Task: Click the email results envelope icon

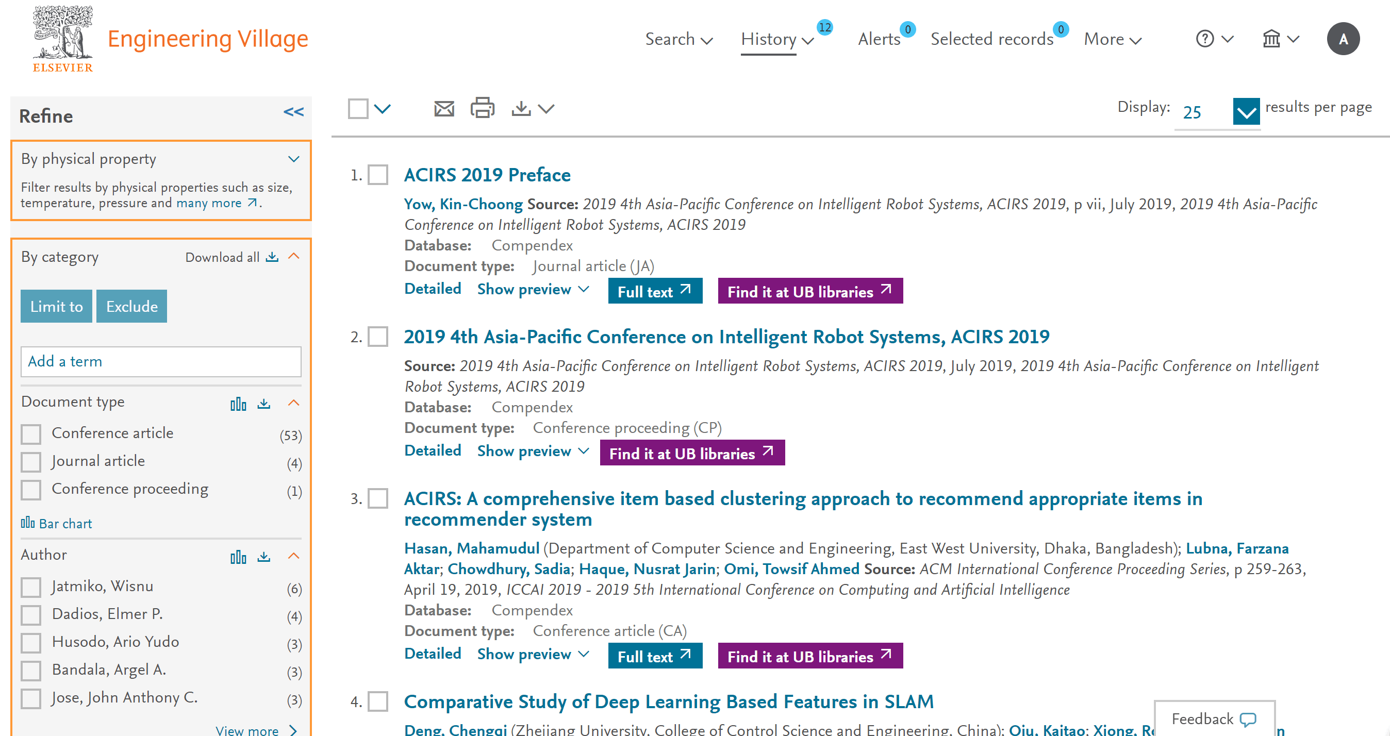Action: pos(443,108)
